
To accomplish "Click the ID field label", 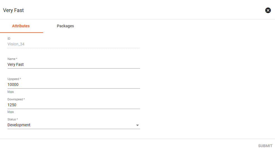I will coord(9,39).
